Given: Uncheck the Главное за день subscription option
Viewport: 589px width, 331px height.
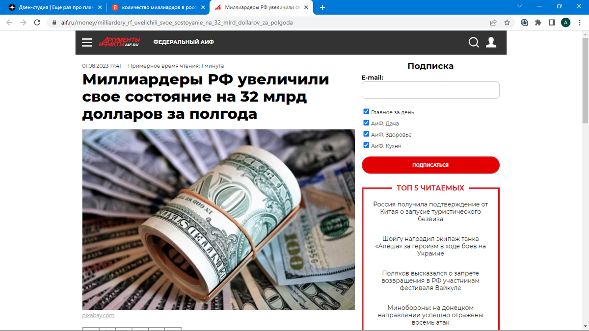Looking at the screenshot, I should 366,111.
